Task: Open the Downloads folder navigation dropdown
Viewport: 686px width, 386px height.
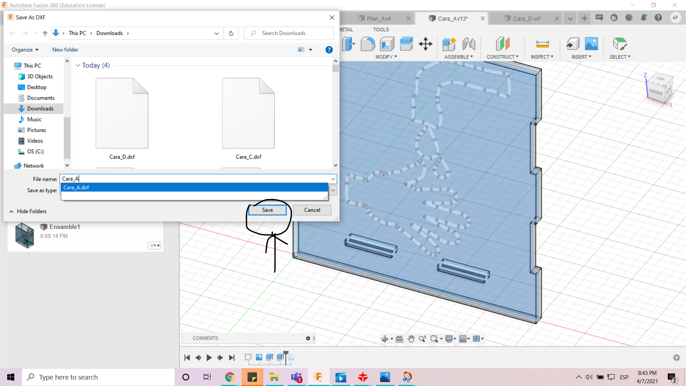Action: click(x=216, y=33)
